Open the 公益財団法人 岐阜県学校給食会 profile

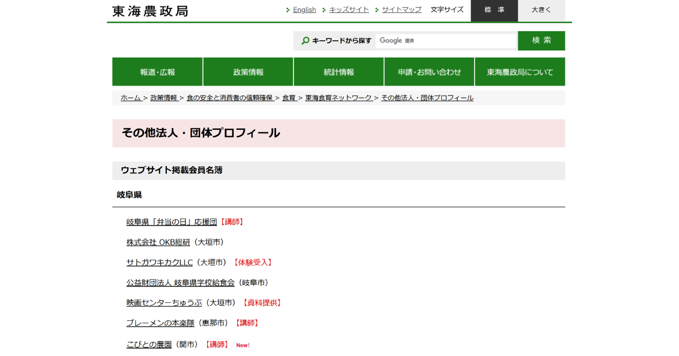tap(181, 283)
